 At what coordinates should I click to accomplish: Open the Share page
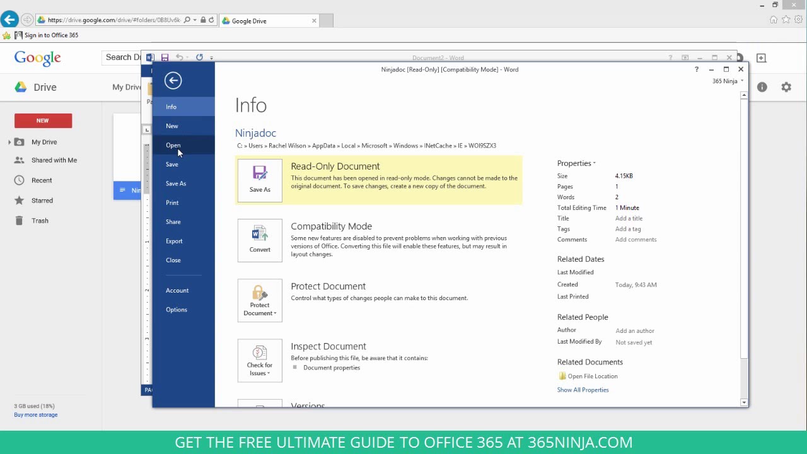pos(183,222)
